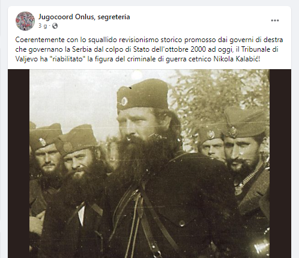This screenshot has width=299, height=258.
Task: Click the round badge on centre man's cap
Action: pyautogui.click(x=124, y=102)
